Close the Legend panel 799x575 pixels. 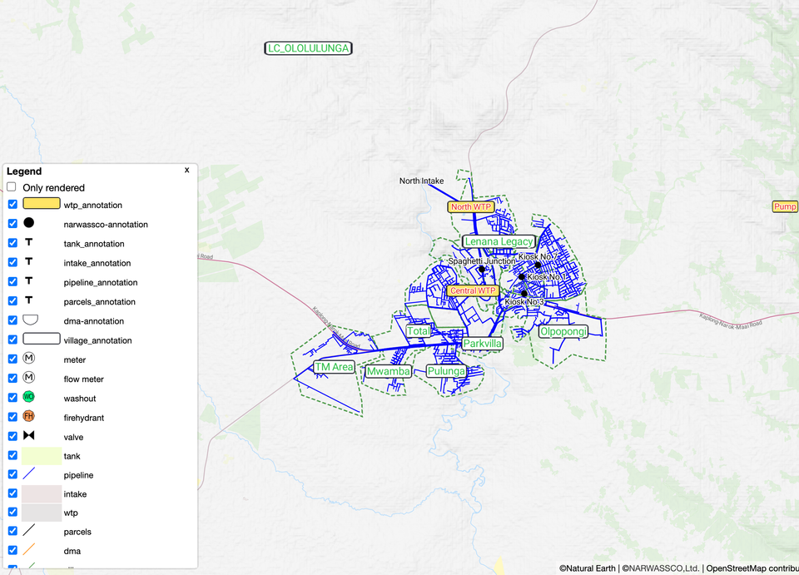click(186, 170)
